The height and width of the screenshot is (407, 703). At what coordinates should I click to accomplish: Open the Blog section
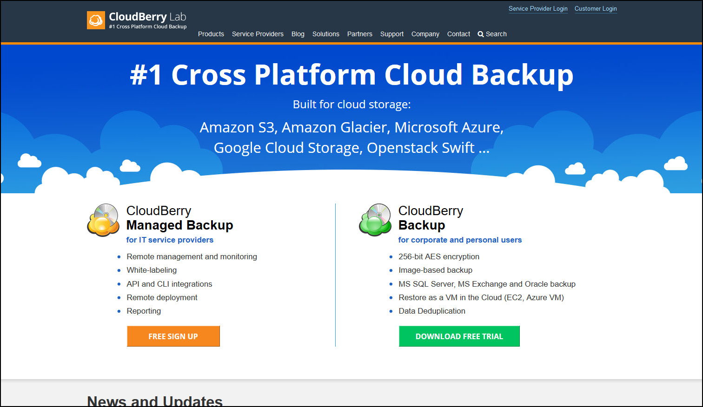(x=298, y=34)
